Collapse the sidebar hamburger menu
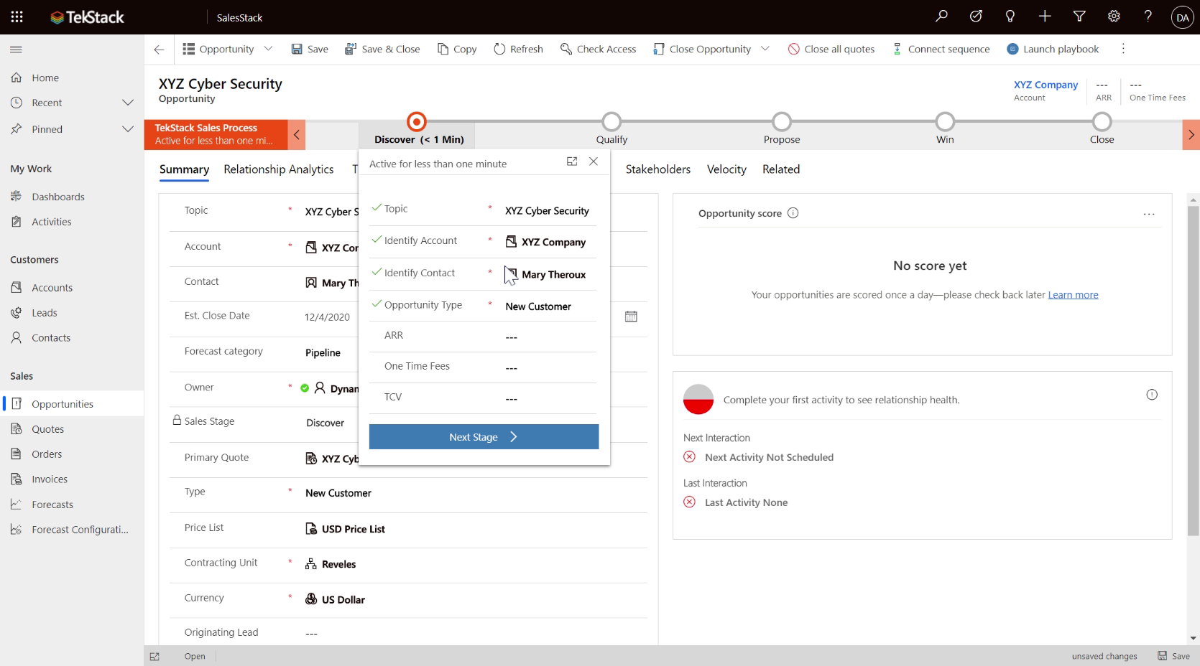Screen dimensions: 1200x666 pos(16,50)
